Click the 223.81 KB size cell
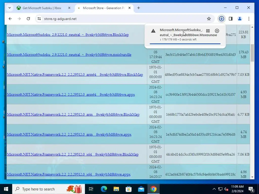This screenshot has width=259, height=194. (x=244, y=34)
